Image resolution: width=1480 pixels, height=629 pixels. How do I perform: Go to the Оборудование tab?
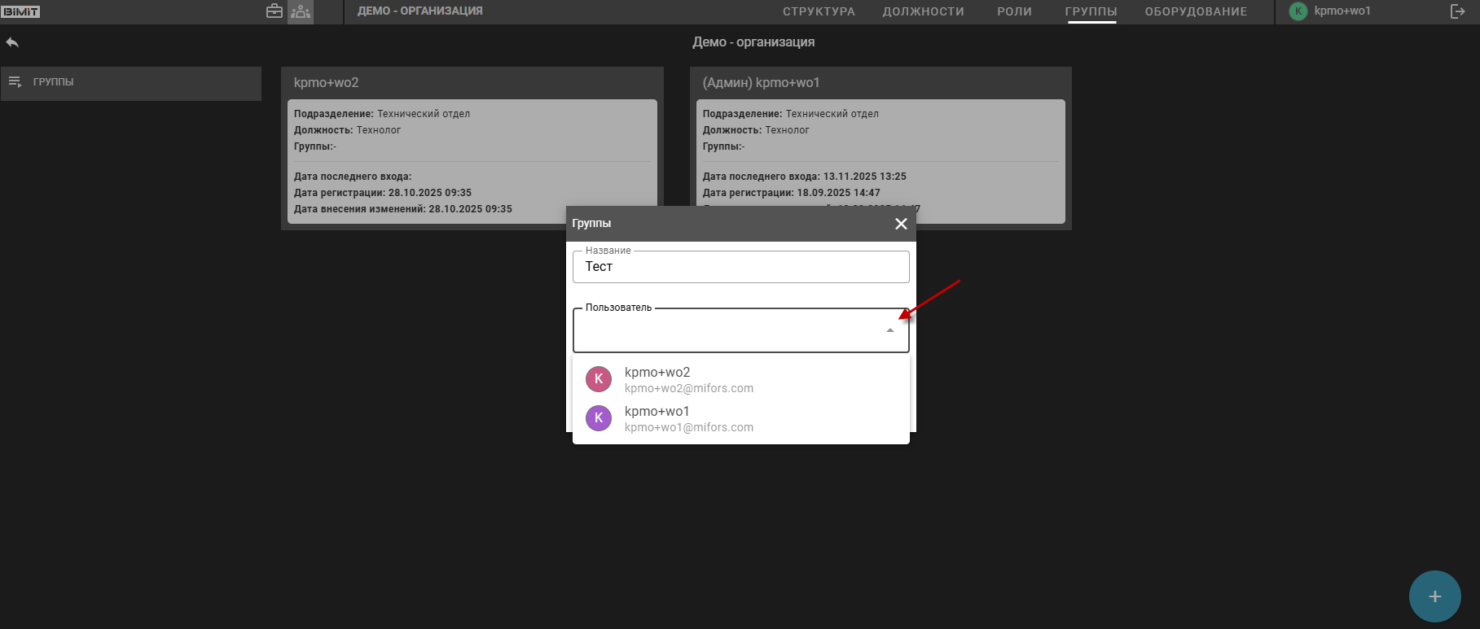[1196, 11]
